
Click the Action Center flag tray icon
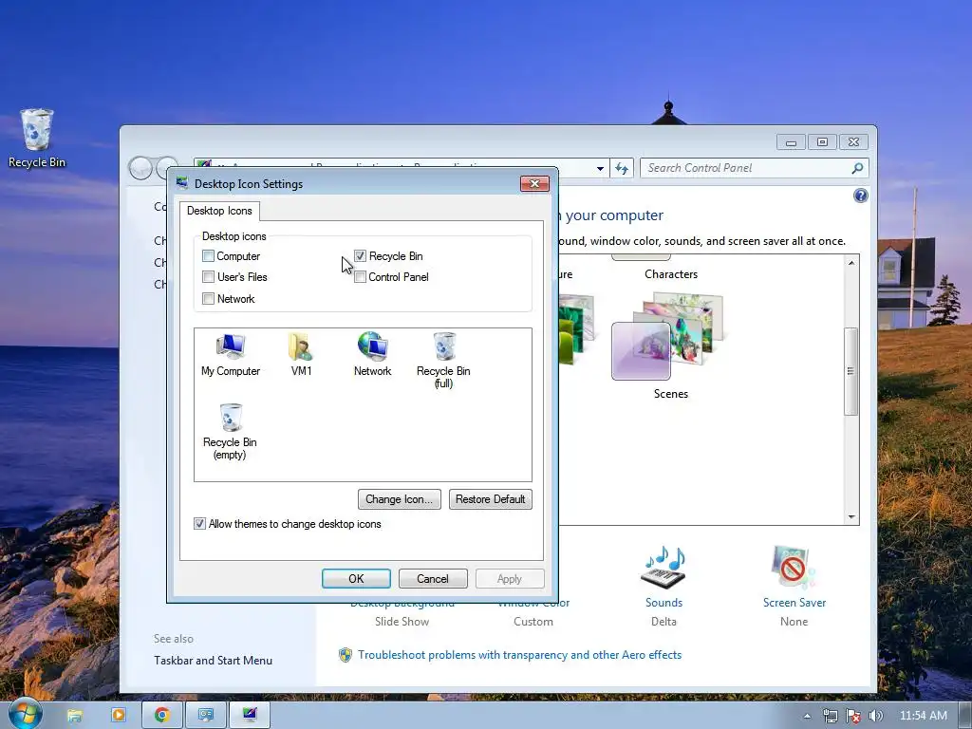[853, 716]
